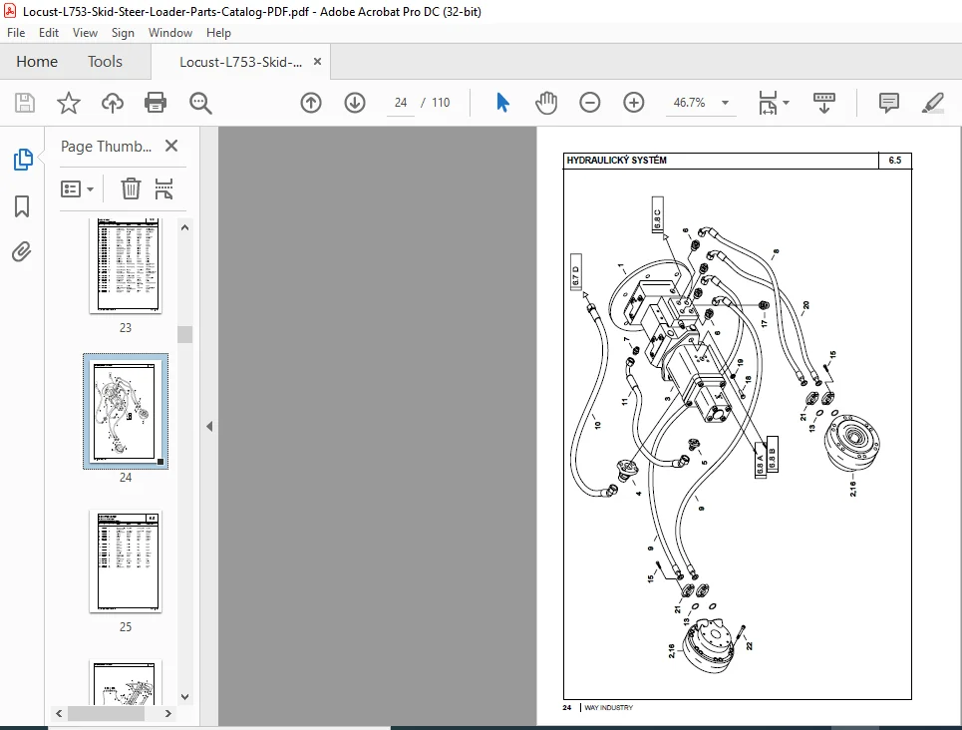The width and height of the screenshot is (962, 730).
Task: Go to the previous page
Action: pos(311,103)
